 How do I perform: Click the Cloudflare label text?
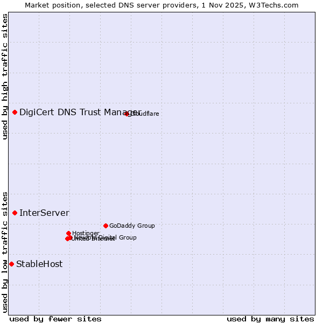click(x=145, y=114)
